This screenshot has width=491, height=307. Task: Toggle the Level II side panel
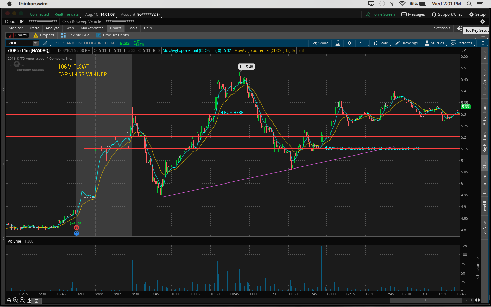click(485, 207)
